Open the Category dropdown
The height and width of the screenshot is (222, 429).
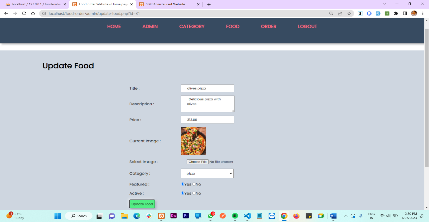coord(207,173)
